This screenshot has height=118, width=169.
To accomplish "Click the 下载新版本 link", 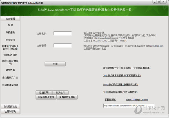I will click(110, 100).
